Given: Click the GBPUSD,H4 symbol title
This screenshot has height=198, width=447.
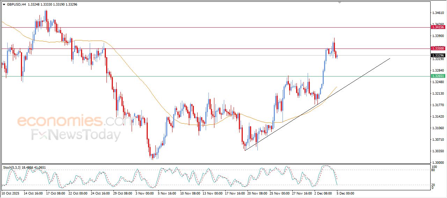Looking at the screenshot, I should [x=16, y=5].
